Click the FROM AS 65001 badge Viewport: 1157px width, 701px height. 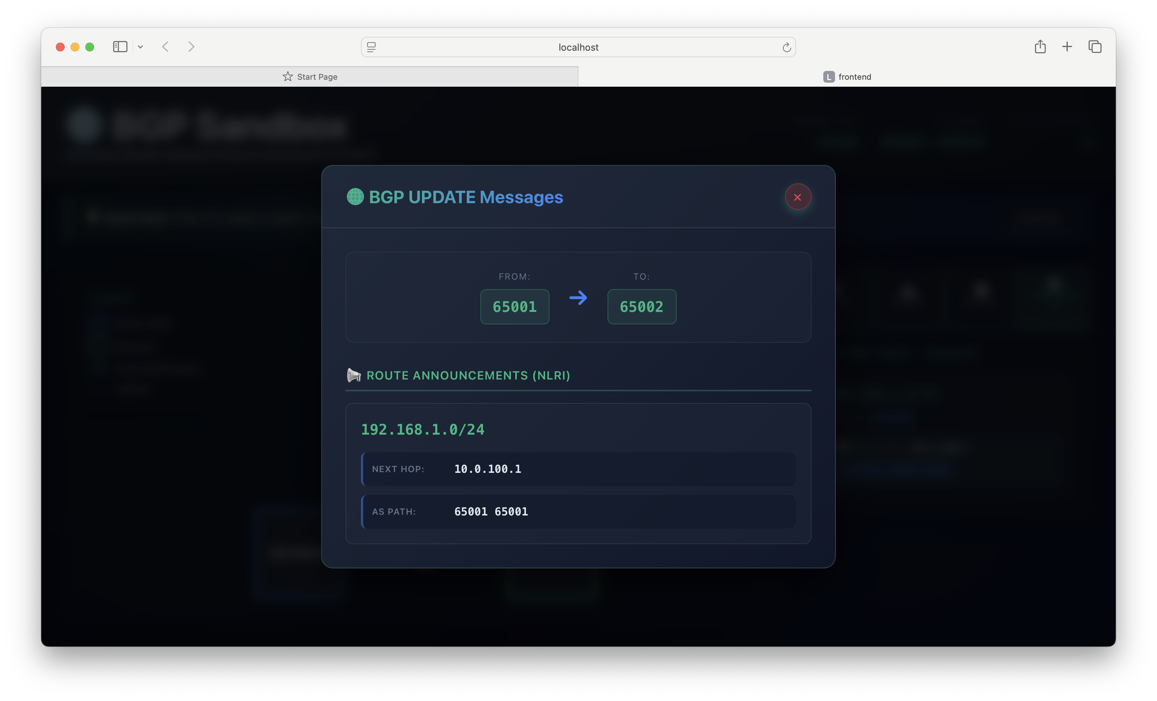[x=515, y=307]
